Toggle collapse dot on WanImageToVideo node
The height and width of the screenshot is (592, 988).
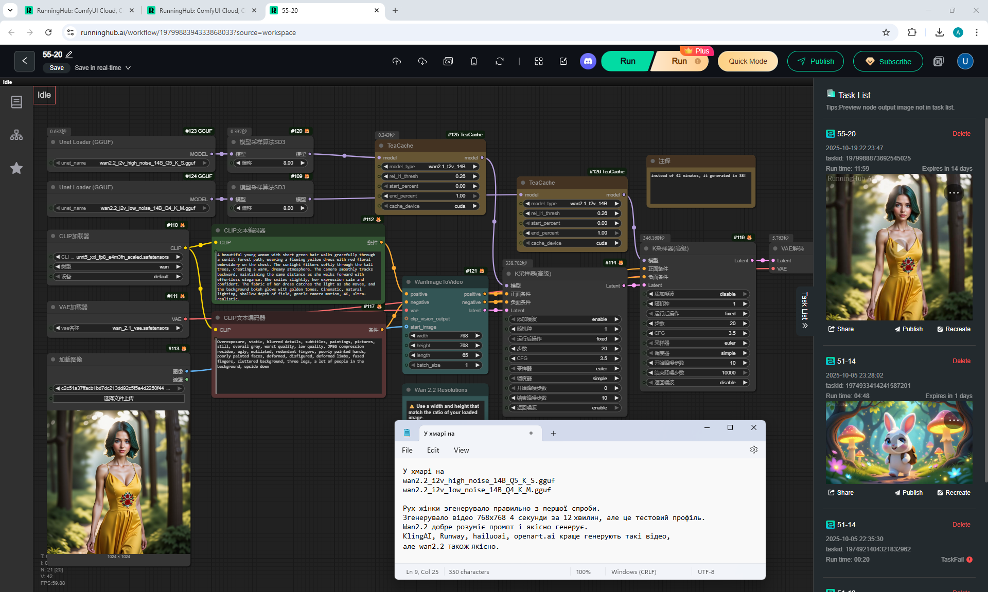(409, 282)
